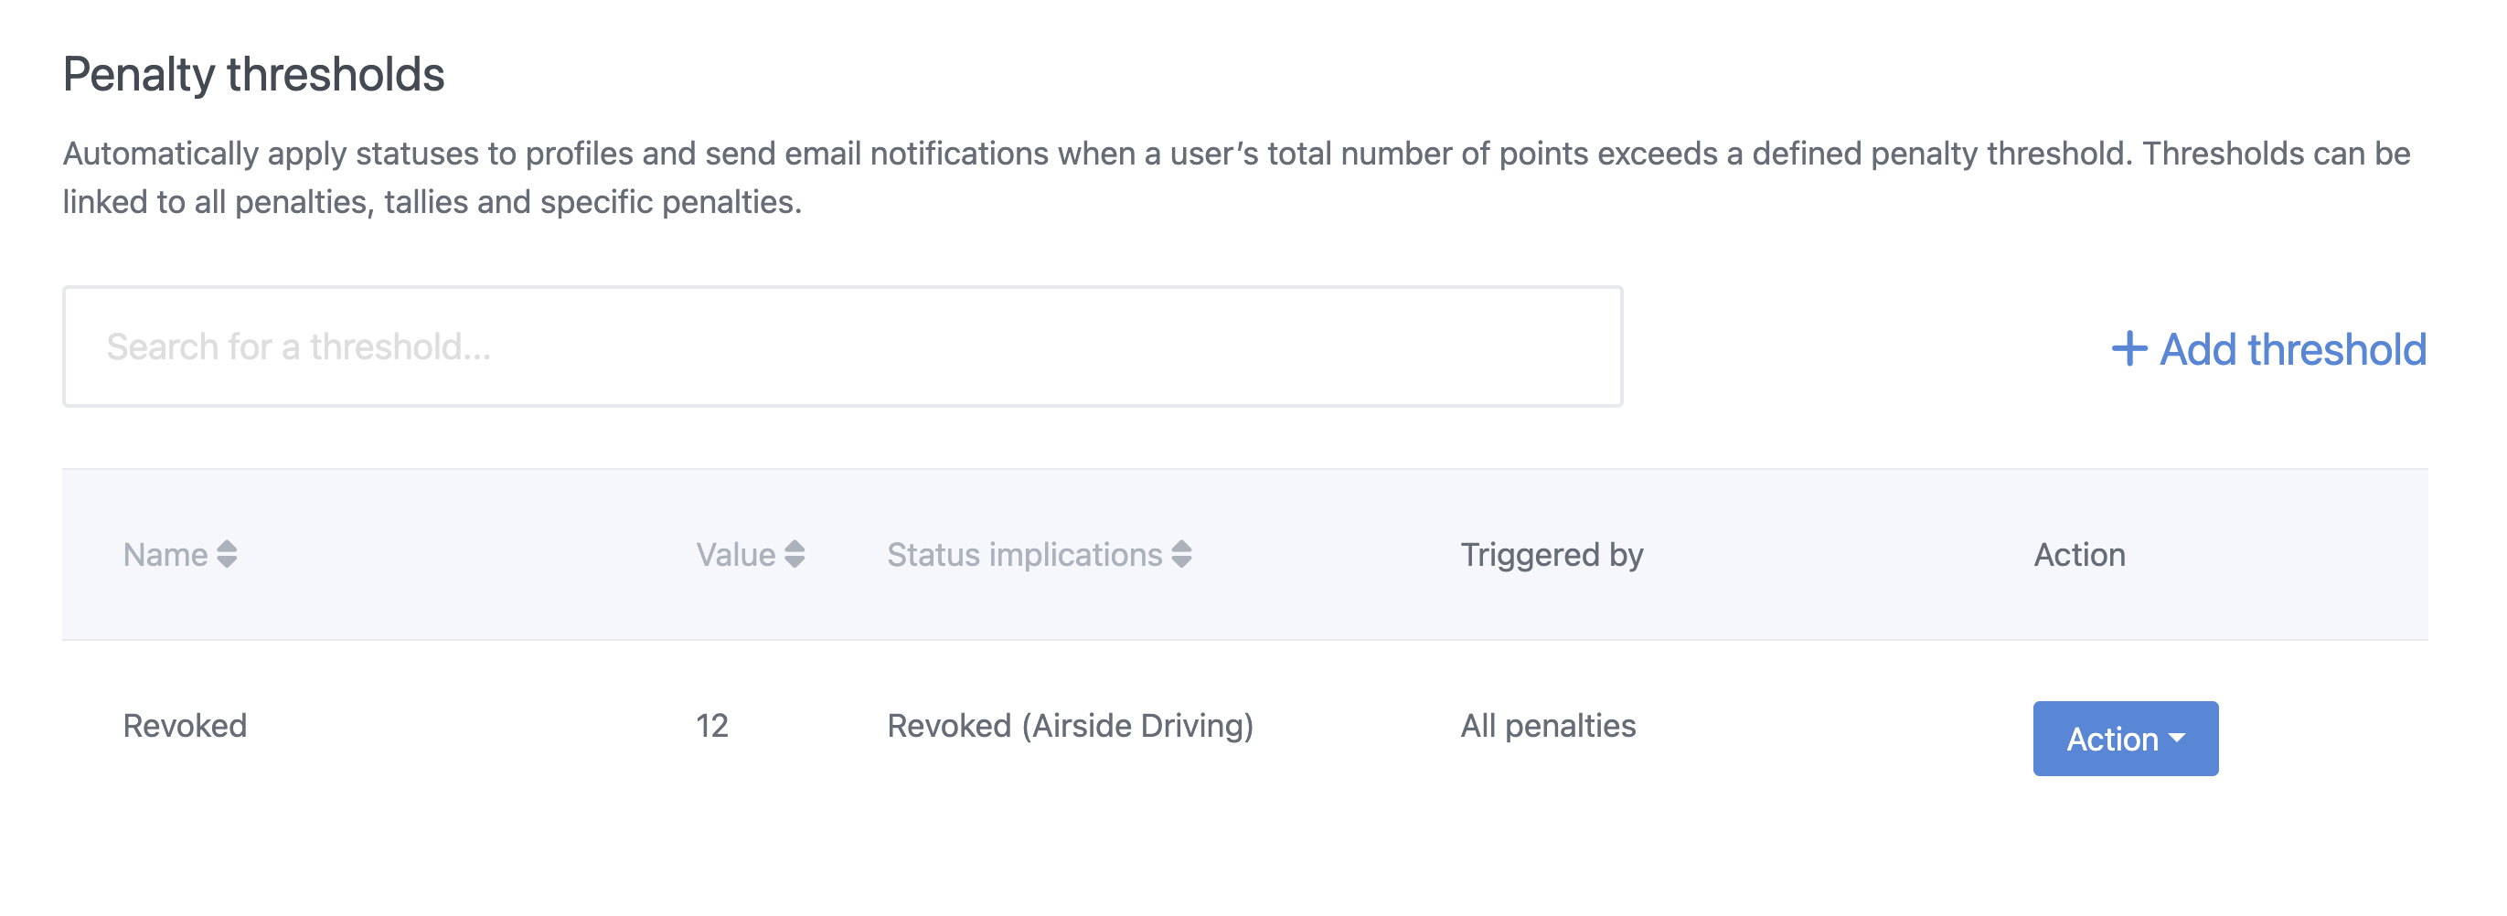This screenshot has width=2507, height=916.
Task: Click the All penalties cell
Action: (x=1547, y=726)
